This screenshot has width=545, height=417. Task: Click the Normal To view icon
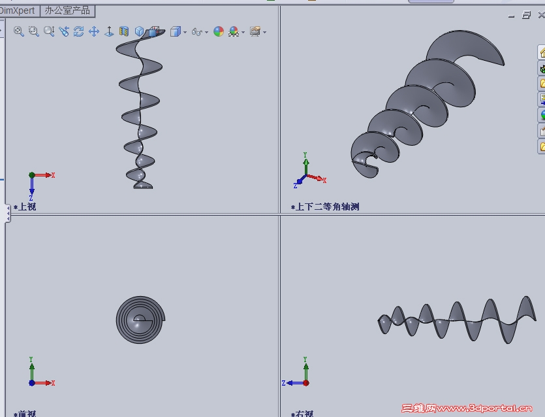109,31
